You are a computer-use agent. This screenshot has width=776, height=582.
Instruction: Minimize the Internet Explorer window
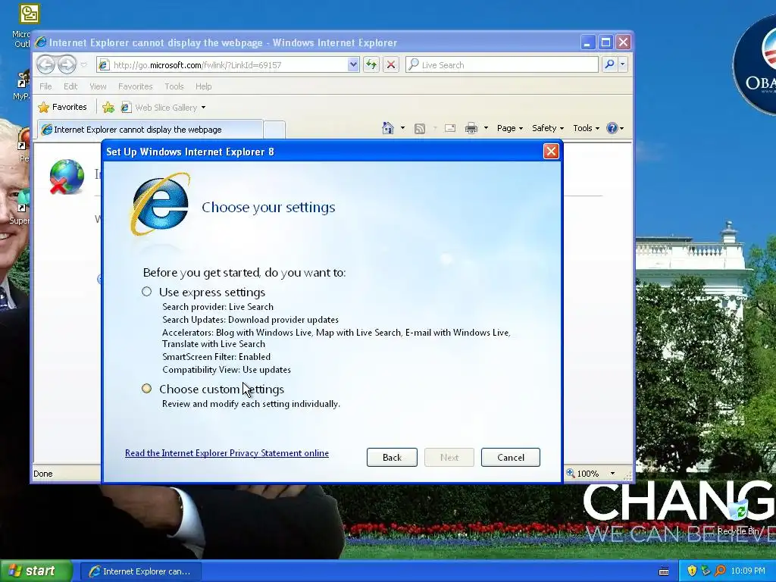coord(587,42)
